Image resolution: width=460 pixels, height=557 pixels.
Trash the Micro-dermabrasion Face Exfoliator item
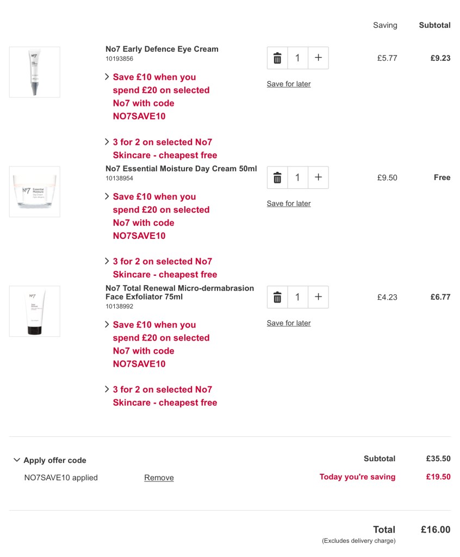coord(277,297)
